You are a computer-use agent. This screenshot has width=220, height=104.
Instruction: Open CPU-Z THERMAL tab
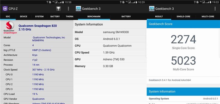pos(70,17)
